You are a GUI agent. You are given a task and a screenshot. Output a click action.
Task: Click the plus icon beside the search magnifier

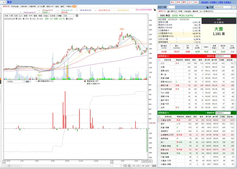[5, 2]
